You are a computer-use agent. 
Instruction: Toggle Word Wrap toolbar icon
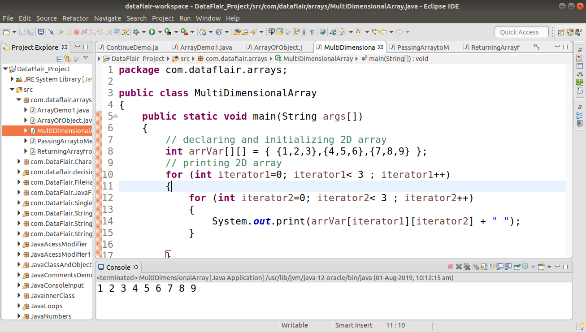coord(296,32)
